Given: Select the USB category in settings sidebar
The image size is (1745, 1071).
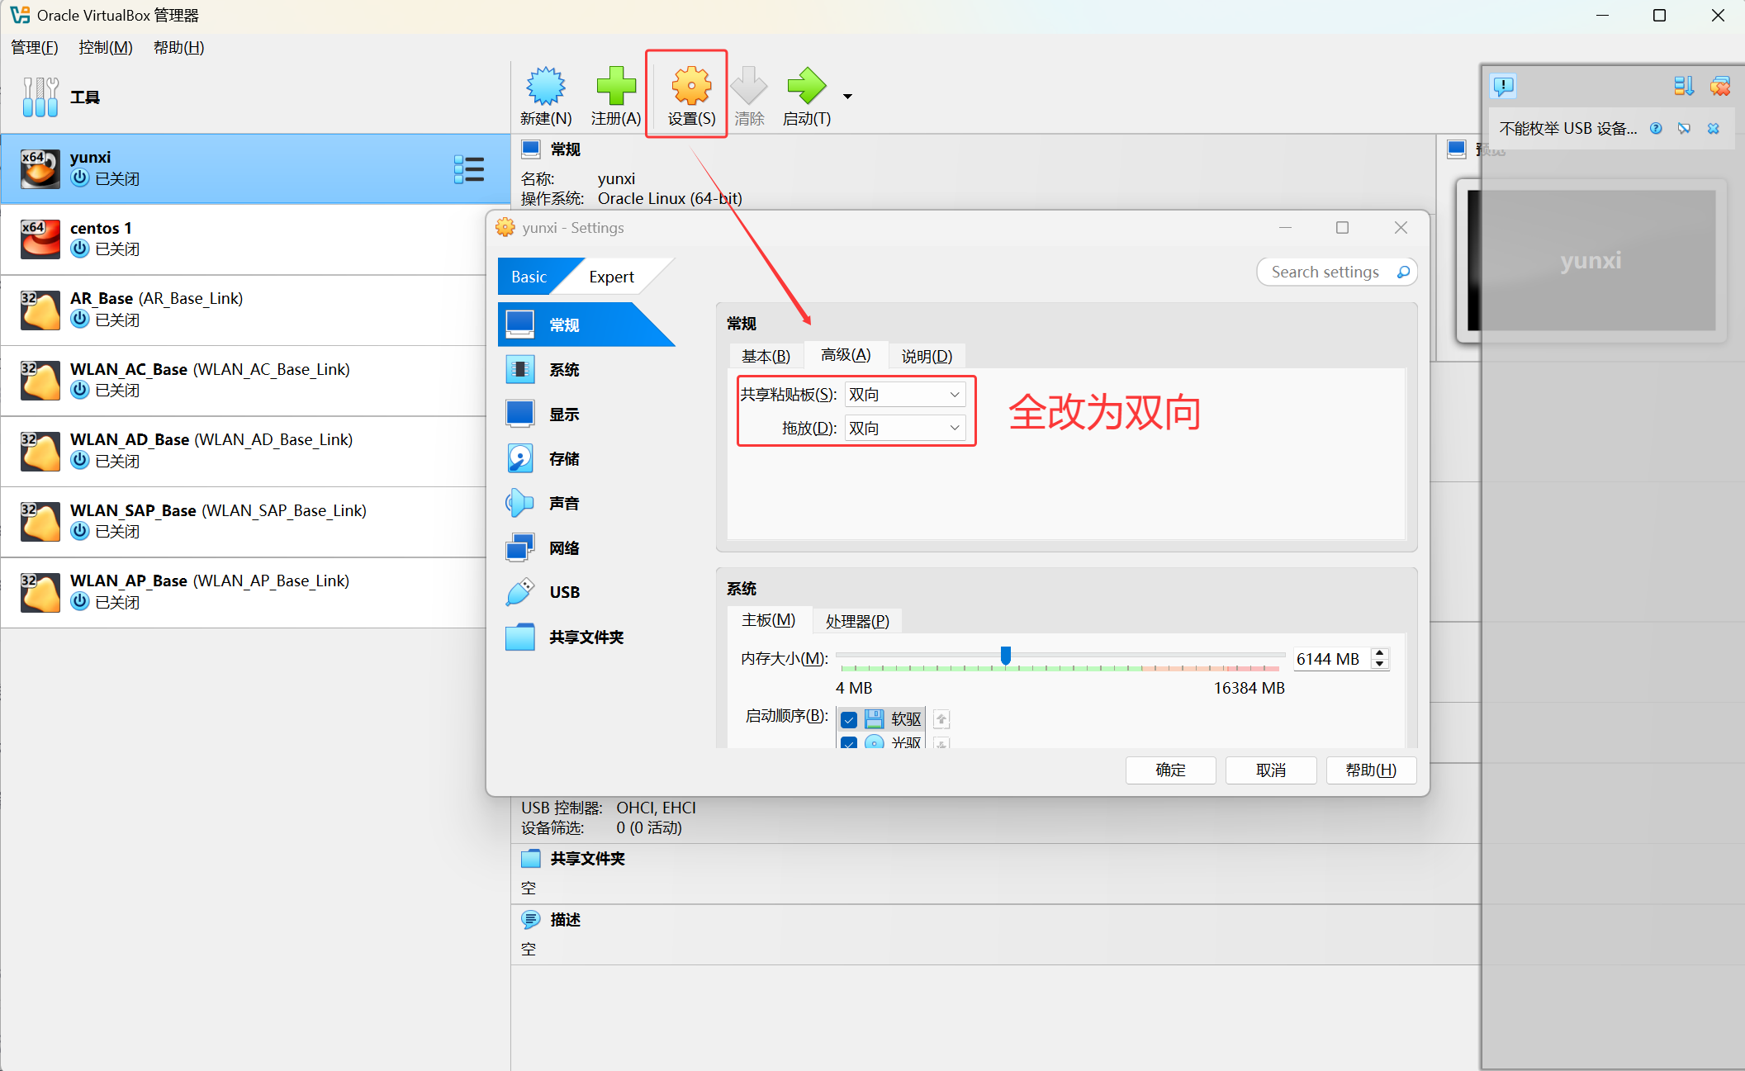Looking at the screenshot, I should [x=585, y=592].
